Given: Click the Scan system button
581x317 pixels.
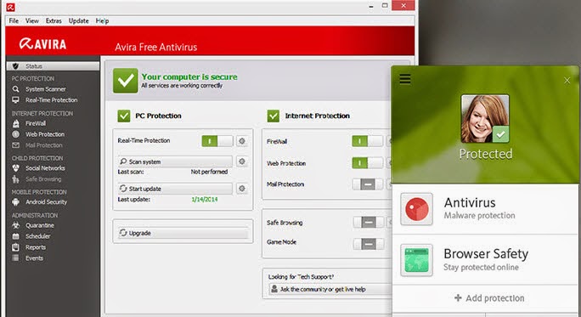Looking at the screenshot, I should point(175,161).
